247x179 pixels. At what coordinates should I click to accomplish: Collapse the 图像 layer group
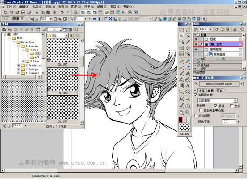pyautogui.click(x=195, y=35)
